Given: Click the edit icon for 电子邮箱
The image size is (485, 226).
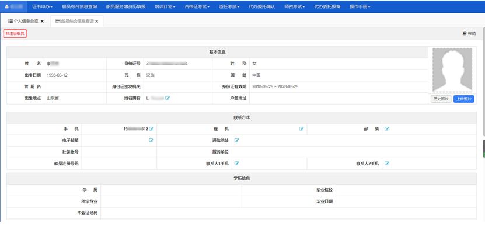Looking at the screenshot, I should [x=151, y=140].
